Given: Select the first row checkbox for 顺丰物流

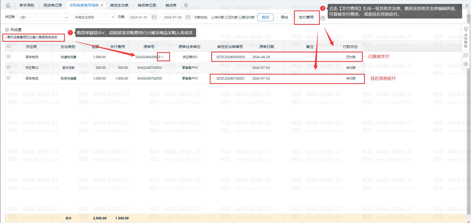Looking at the screenshot, I should click(8, 57).
